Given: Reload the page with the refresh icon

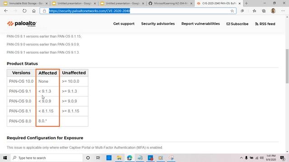Looking at the screenshot, I should tap(24, 11).
